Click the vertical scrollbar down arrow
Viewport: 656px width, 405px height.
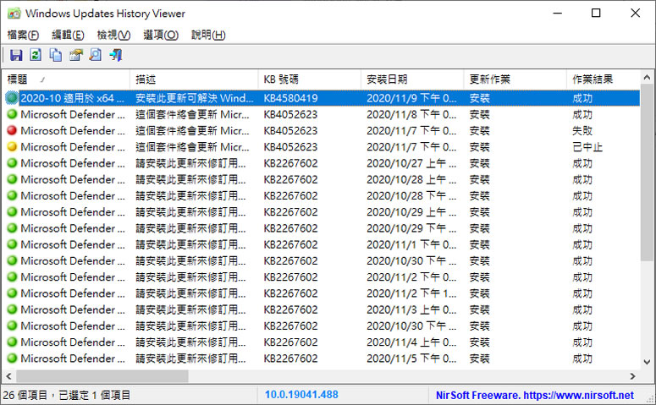[648, 362]
